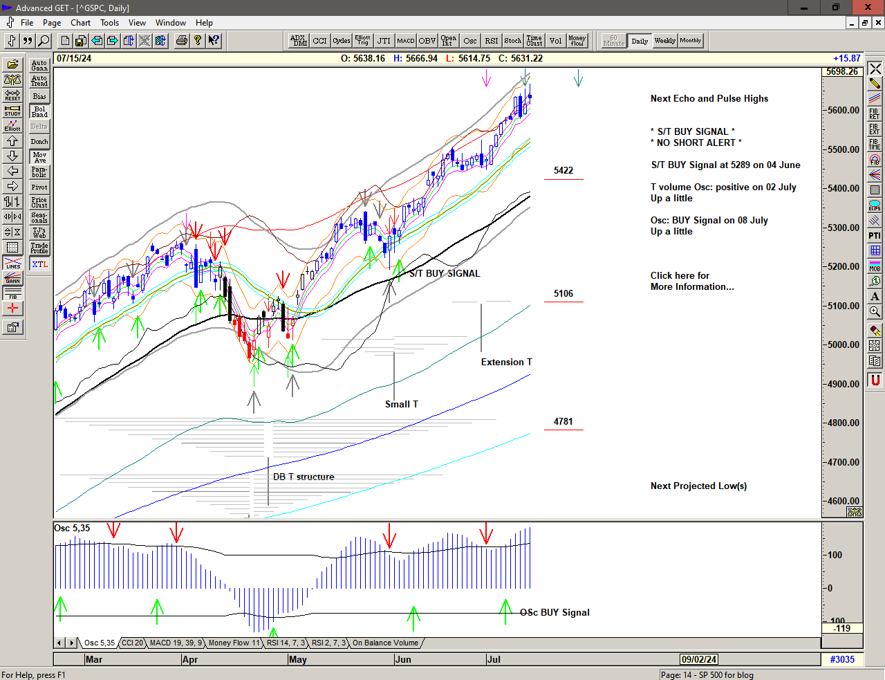The height and width of the screenshot is (680, 885).
Task: Select the Gann lines tool
Action: tap(12, 278)
